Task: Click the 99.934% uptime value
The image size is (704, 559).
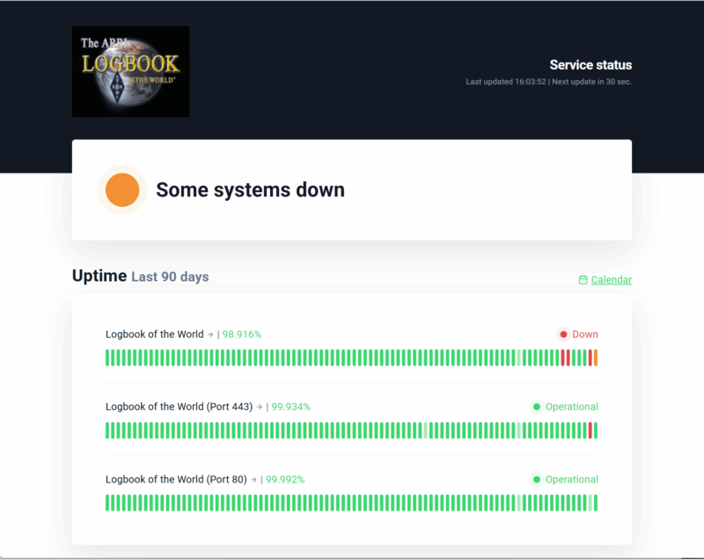Action: point(290,407)
